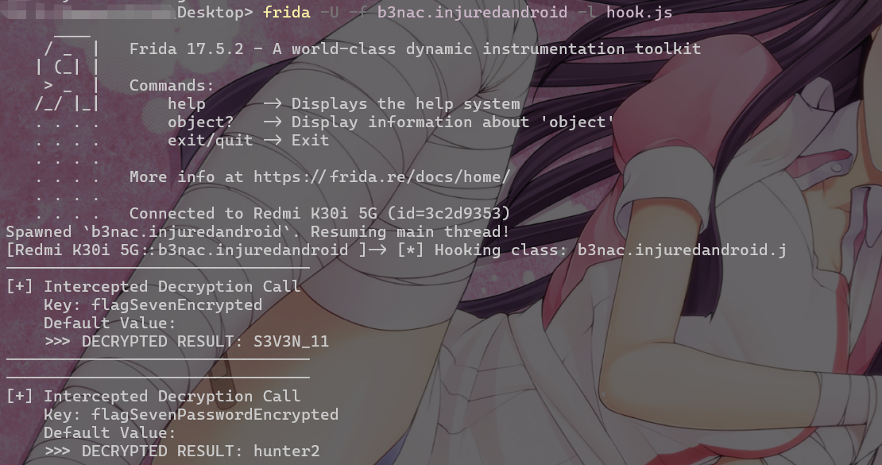Click the "object?" command entry

click(x=200, y=122)
